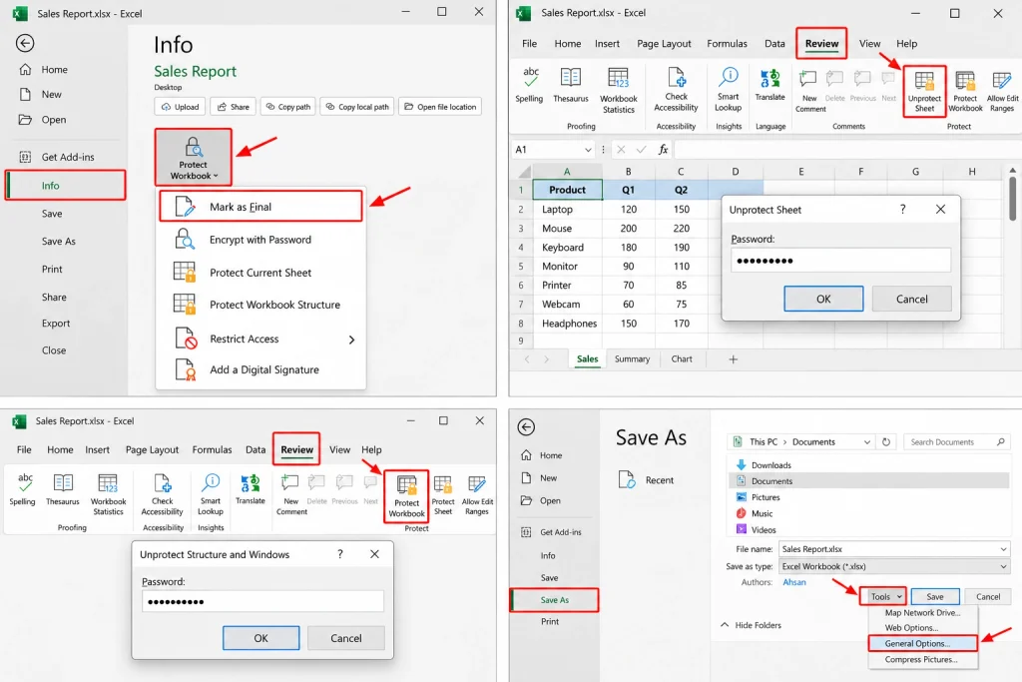Click the Unprotect Sheet ribbon icon

coord(924,91)
